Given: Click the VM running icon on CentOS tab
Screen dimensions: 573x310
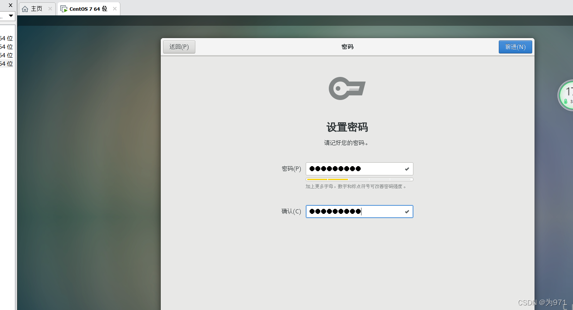Looking at the screenshot, I should [x=64, y=9].
